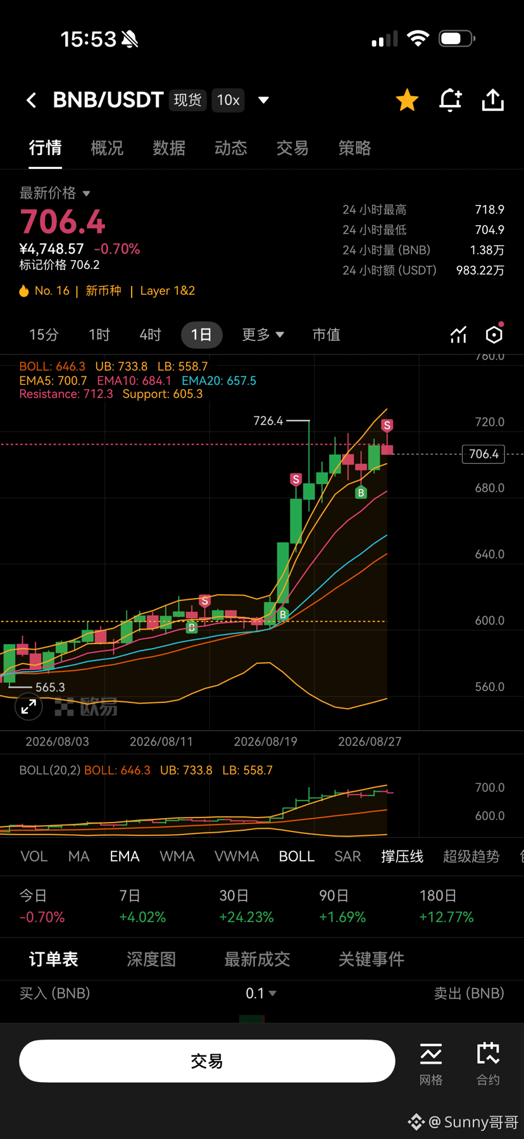524x1139 pixels.
Task: Open the hexagon chart settings icon
Action: 494,334
